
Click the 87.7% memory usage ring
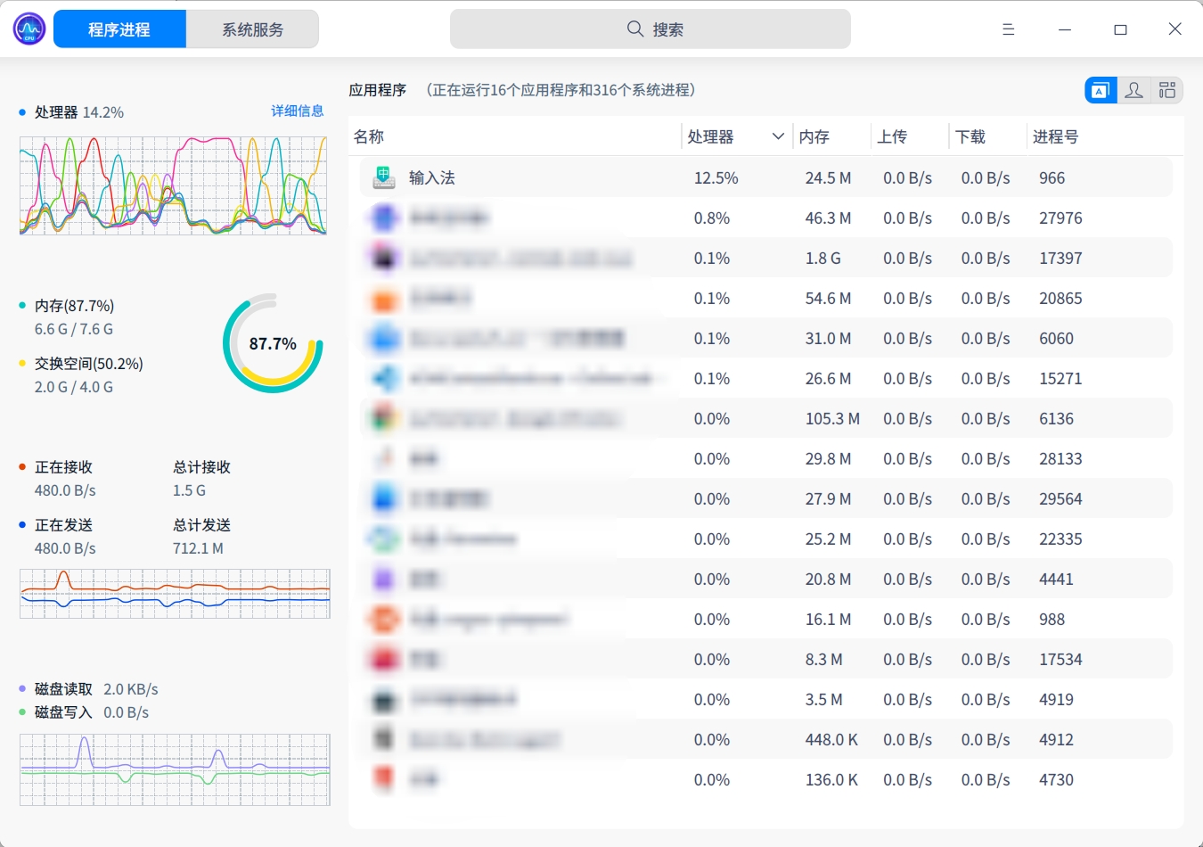[x=273, y=344]
